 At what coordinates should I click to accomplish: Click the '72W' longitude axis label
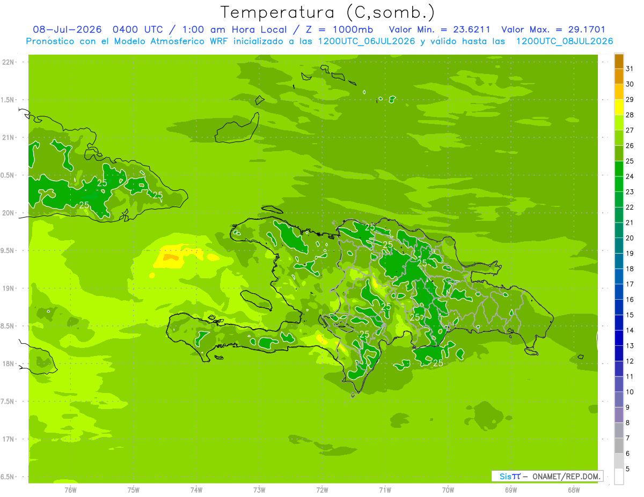point(322,489)
